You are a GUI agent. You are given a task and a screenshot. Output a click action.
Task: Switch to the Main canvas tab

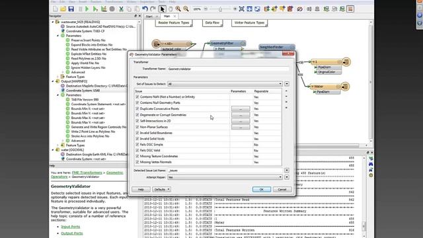(167, 16)
